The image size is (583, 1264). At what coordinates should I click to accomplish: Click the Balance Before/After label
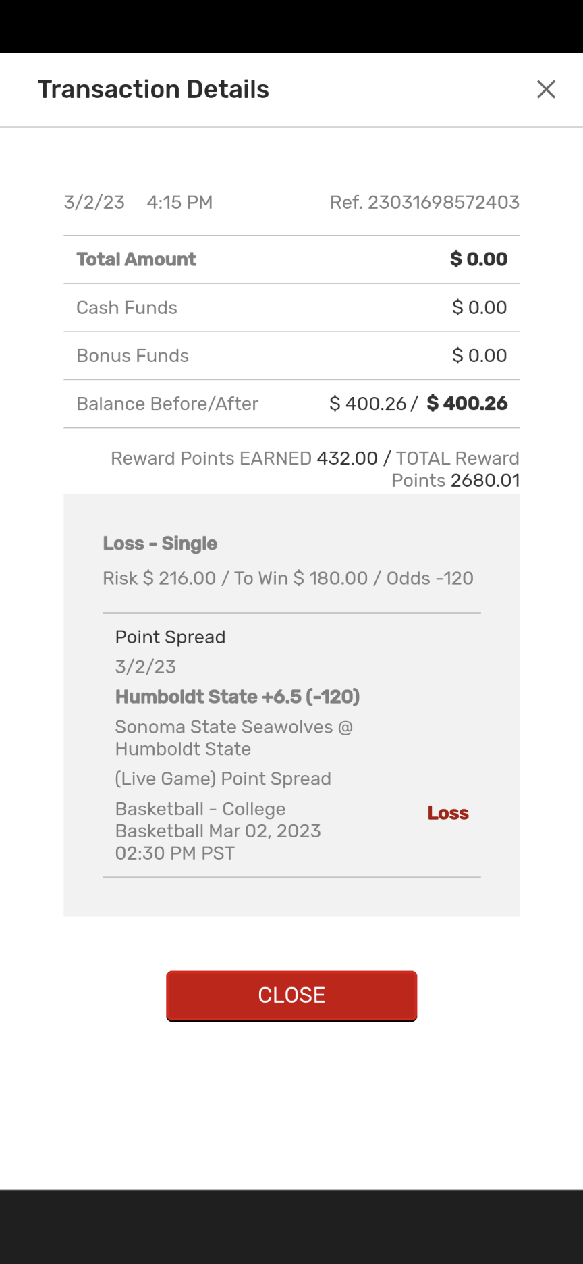[167, 404]
